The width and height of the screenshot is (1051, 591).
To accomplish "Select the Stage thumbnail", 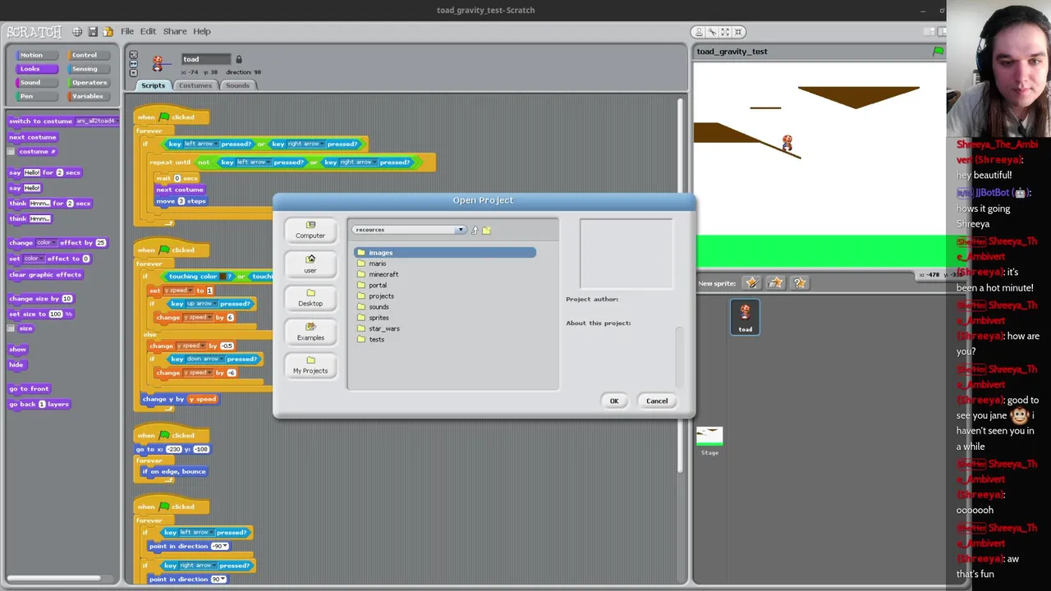I will (709, 441).
